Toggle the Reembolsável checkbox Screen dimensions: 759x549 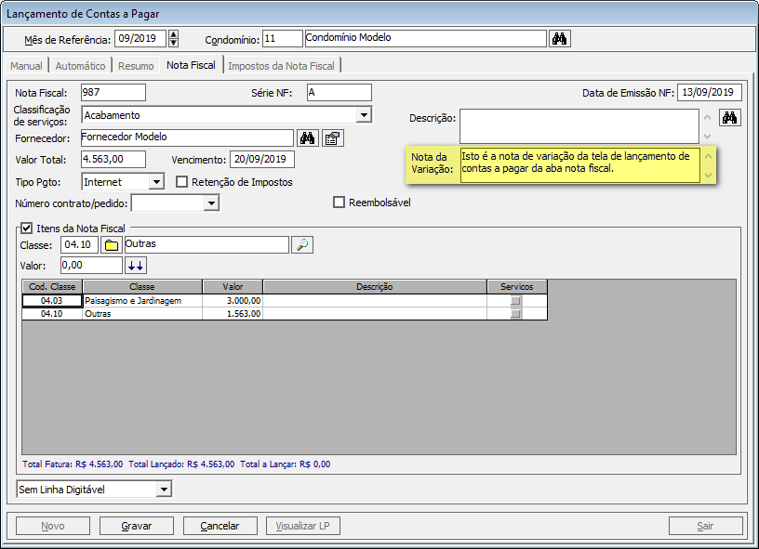[339, 202]
